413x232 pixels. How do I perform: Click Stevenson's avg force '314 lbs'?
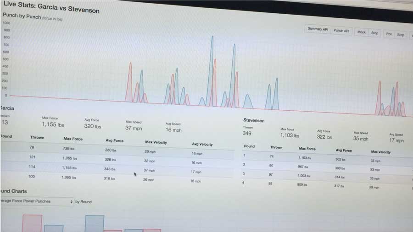[339, 177]
